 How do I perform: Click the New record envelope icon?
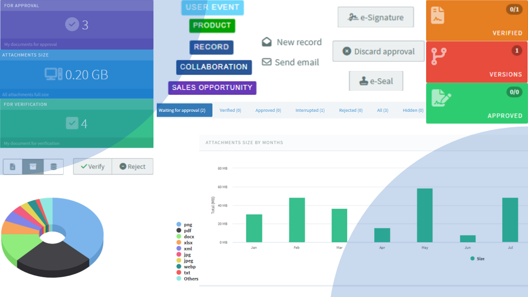(267, 42)
